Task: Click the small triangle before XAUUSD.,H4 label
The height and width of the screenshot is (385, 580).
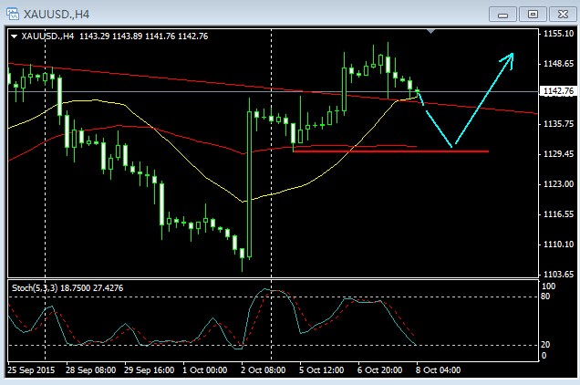Action: point(15,36)
